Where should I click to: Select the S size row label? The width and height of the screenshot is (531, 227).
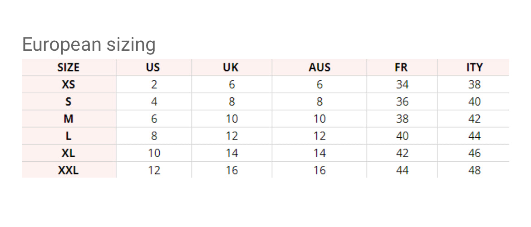[x=69, y=101]
